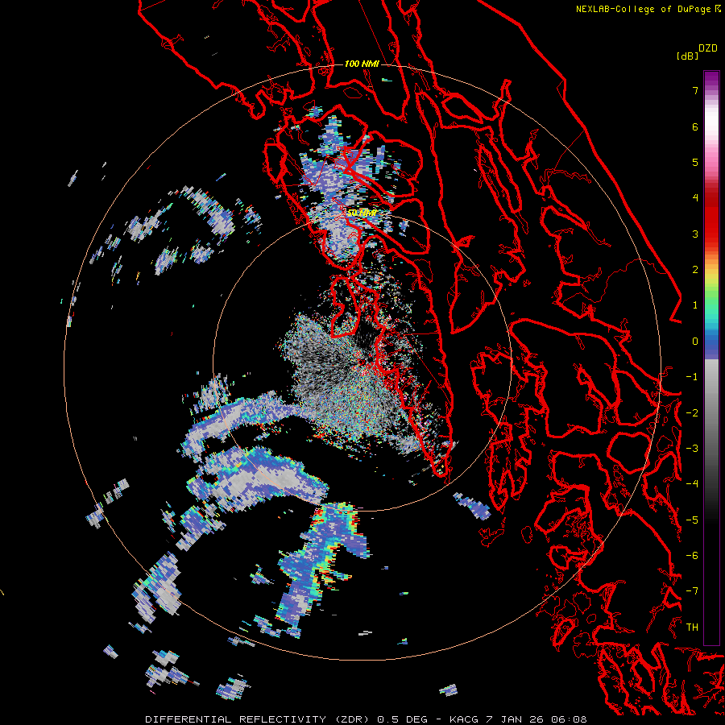Click the 6 value on color scale

[x=695, y=126]
